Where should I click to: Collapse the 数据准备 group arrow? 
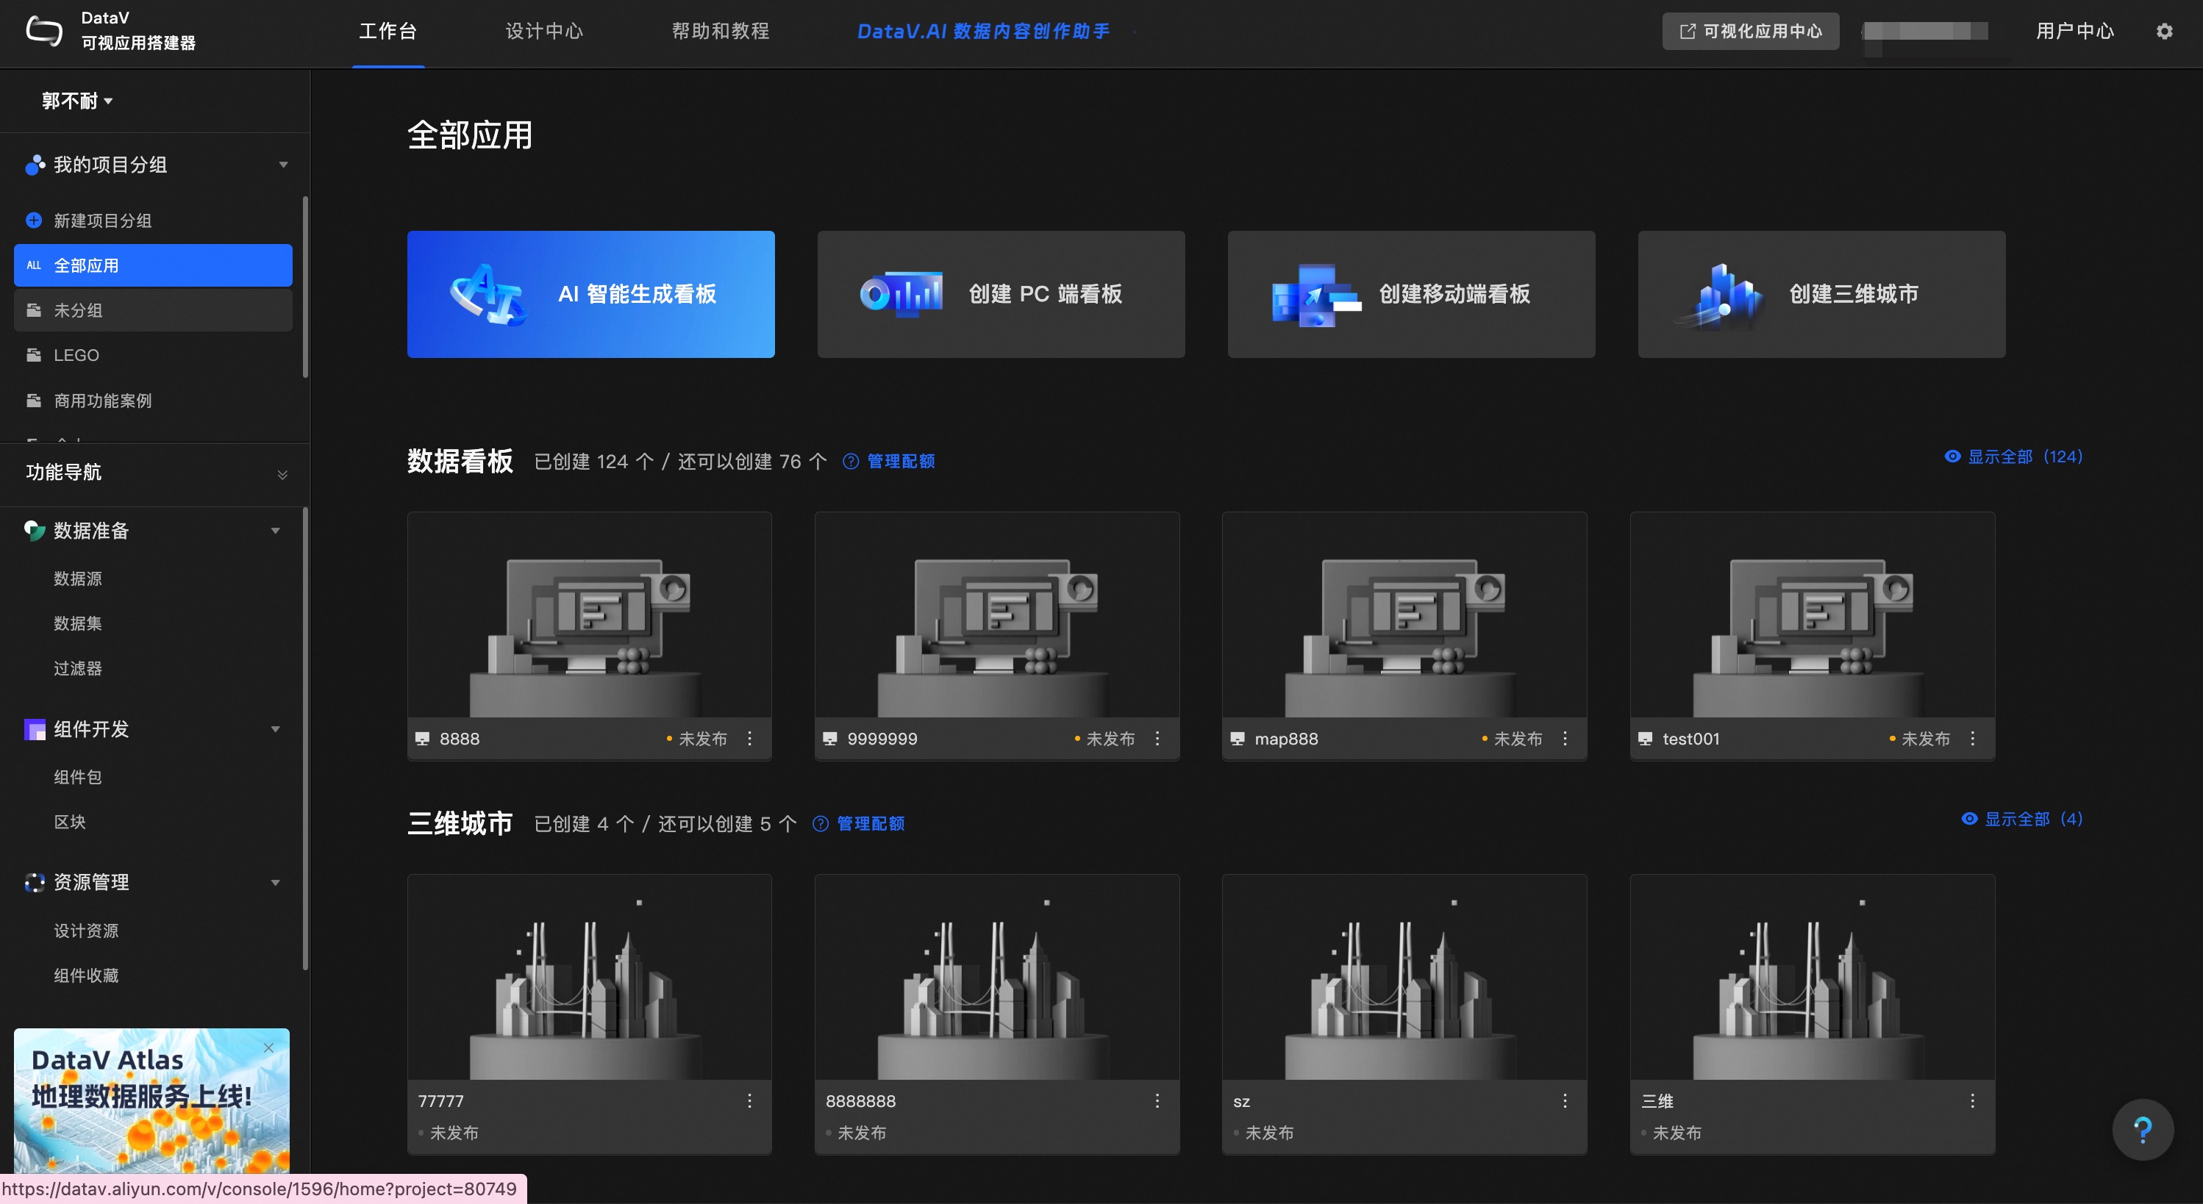[x=275, y=531]
